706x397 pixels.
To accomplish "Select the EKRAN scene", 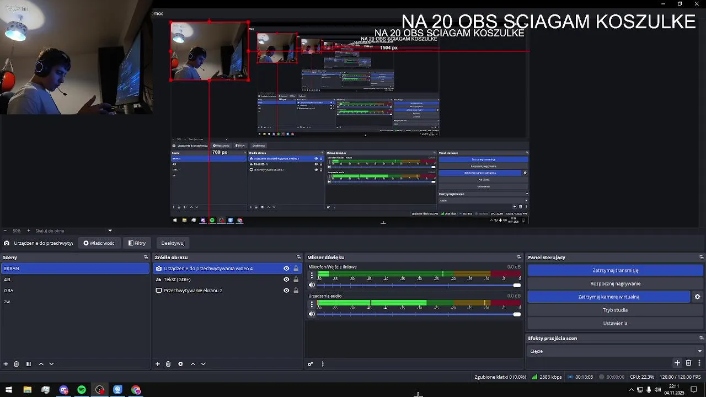I will [75, 269].
